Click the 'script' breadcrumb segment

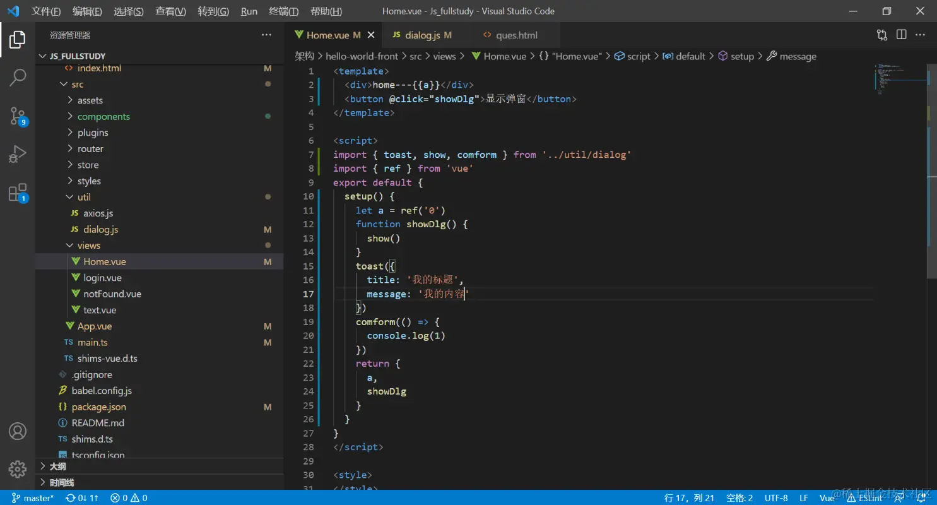(632, 56)
